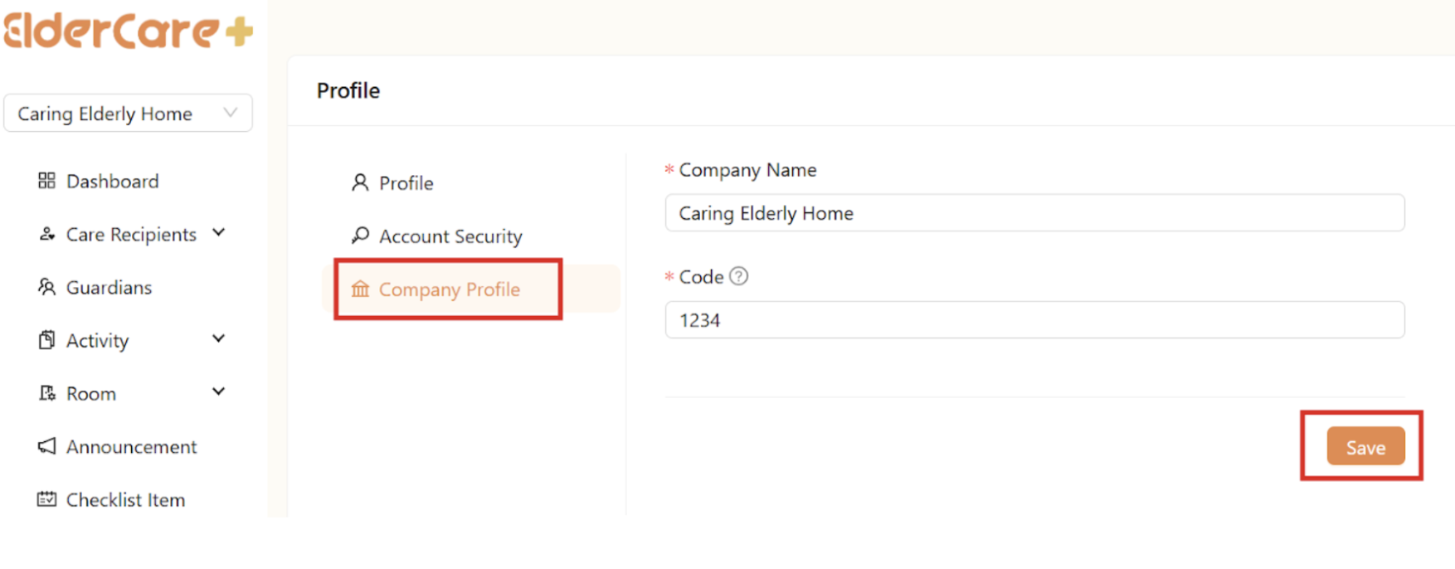This screenshot has width=1455, height=569.
Task: Click the Announcement megaphone icon
Action: point(46,445)
